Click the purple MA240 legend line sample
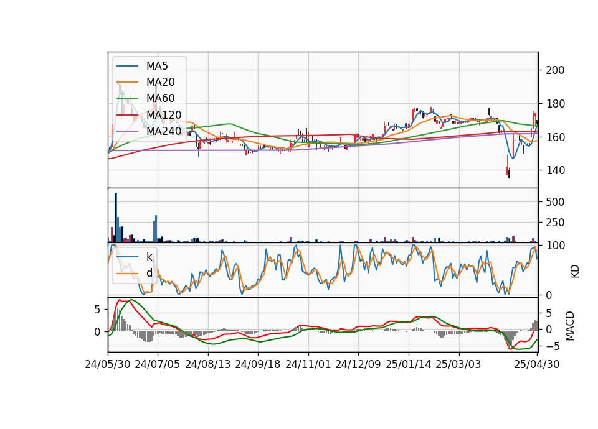 [x=127, y=131]
